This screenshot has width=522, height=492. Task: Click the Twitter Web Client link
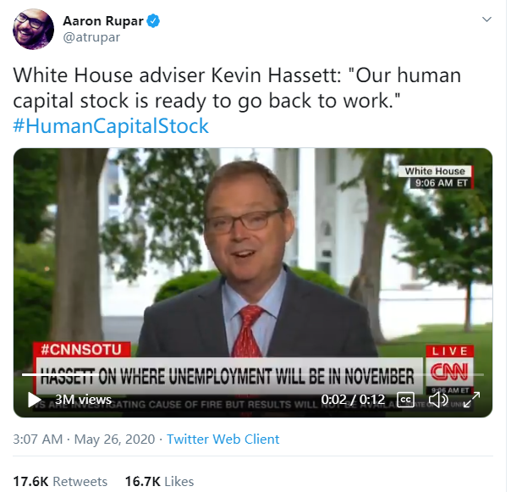(223, 439)
